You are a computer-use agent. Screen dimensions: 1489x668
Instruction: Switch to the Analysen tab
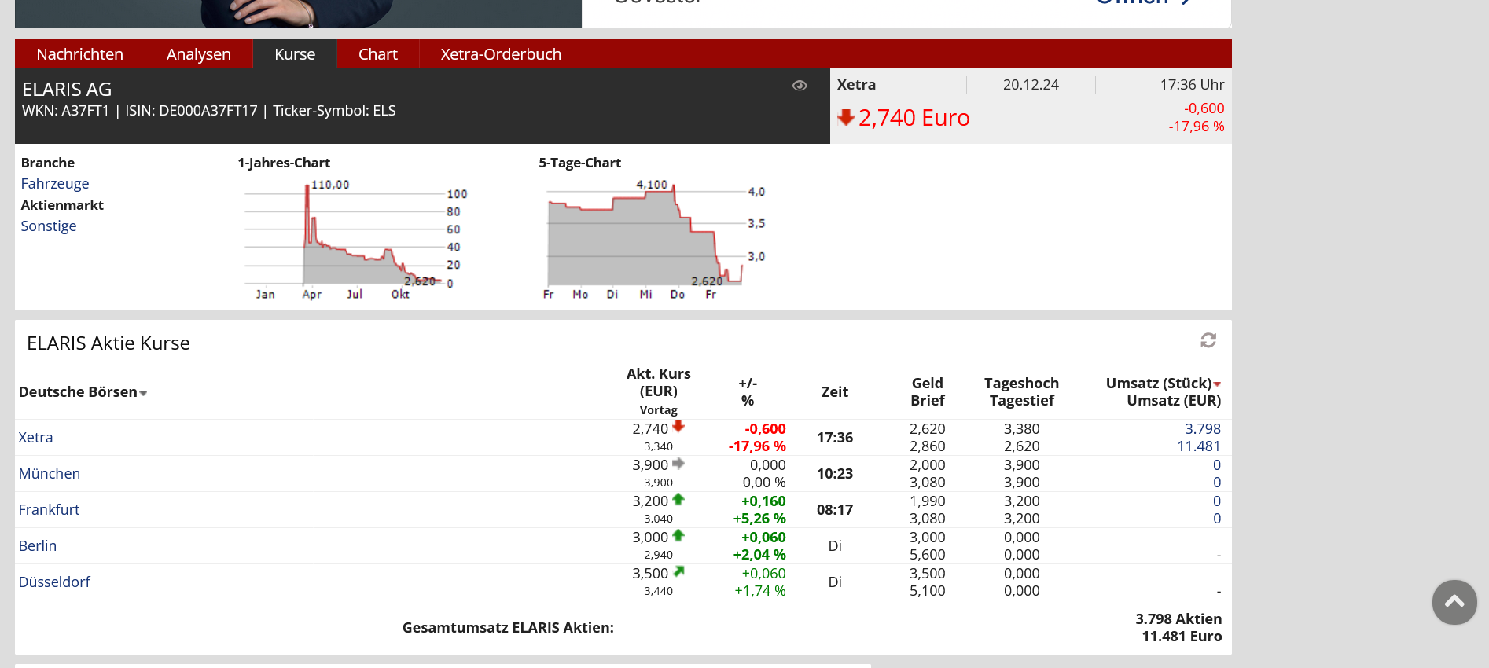pyautogui.click(x=198, y=54)
